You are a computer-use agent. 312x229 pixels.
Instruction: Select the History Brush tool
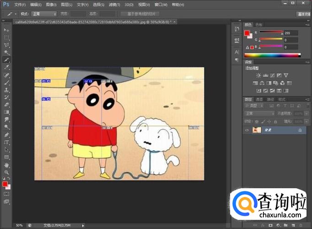pyautogui.click(x=6, y=97)
